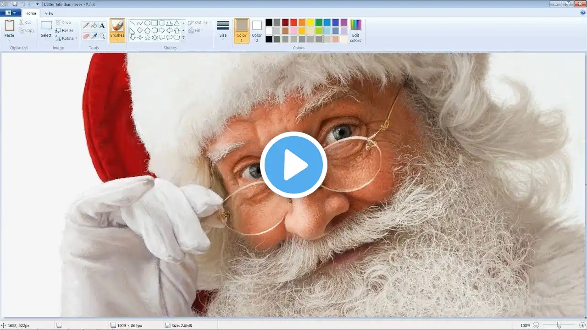Choose the orange palette swatch
The width and height of the screenshot is (587, 330).
point(302,22)
